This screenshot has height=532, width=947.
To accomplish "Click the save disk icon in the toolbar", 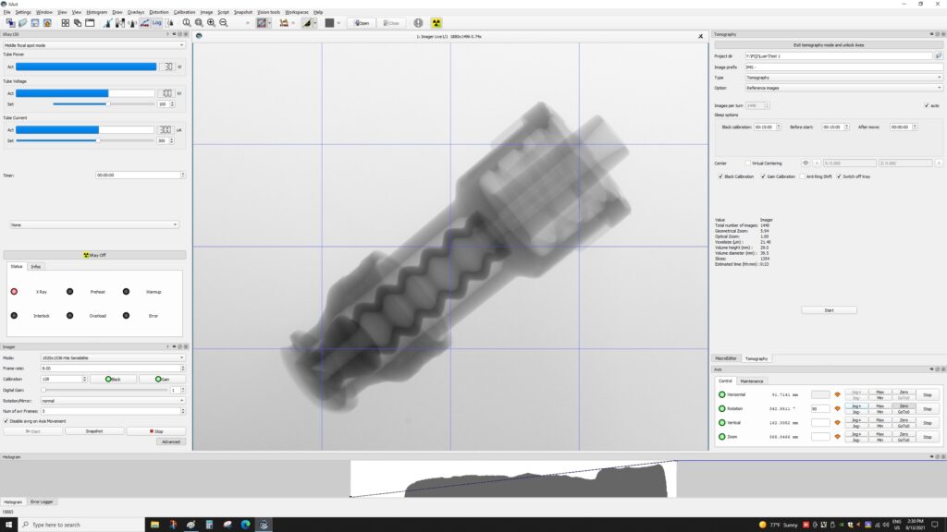I will (34, 22).
